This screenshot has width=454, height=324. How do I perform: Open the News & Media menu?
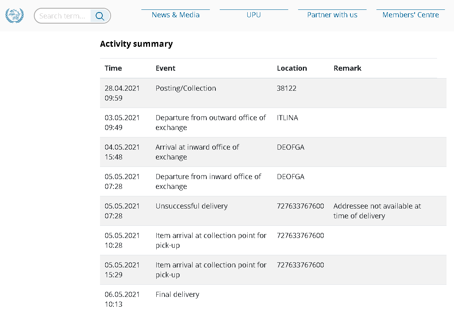(x=176, y=15)
